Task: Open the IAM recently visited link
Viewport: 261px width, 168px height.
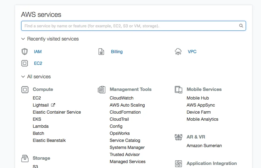Action: click(38, 52)
